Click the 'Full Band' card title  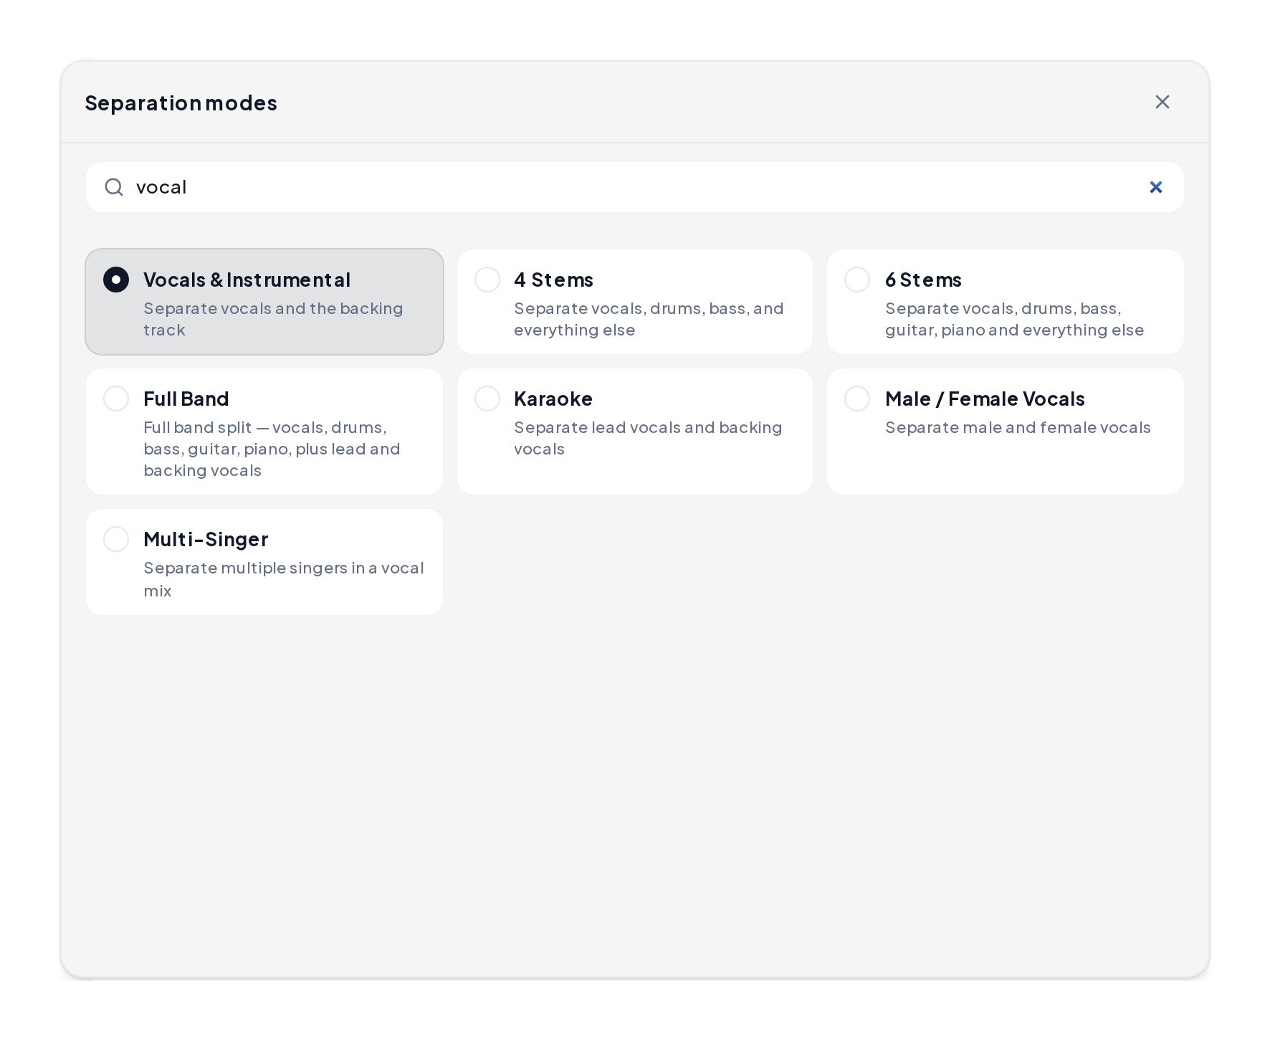186,399
